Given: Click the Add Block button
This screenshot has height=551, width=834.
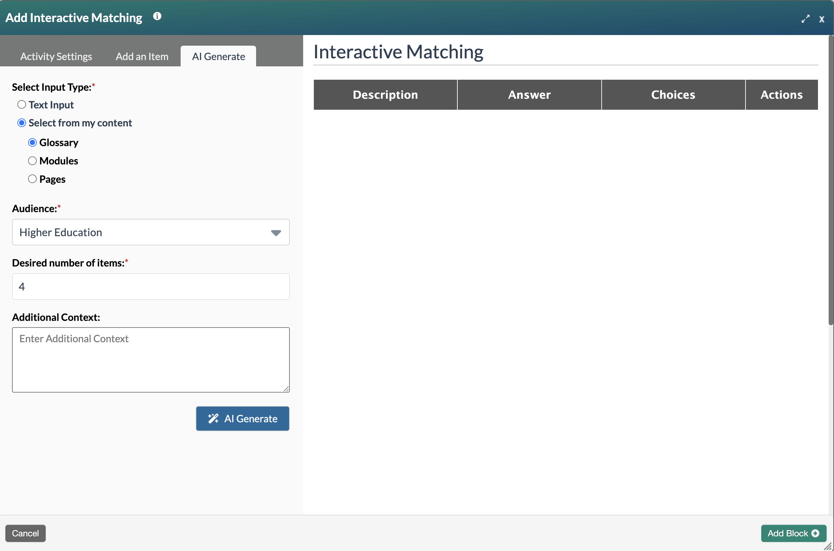Looking at the screenshot, I should point(793,533).
